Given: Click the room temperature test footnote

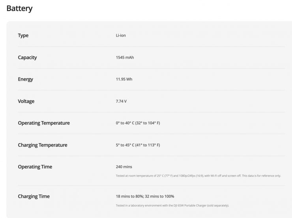Looking at the screenshot, I should tap(198, 176).
